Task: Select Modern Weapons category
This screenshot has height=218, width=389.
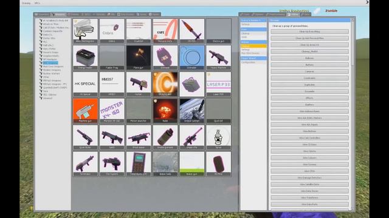Action: pyautogui.click(x=52, y=70)
